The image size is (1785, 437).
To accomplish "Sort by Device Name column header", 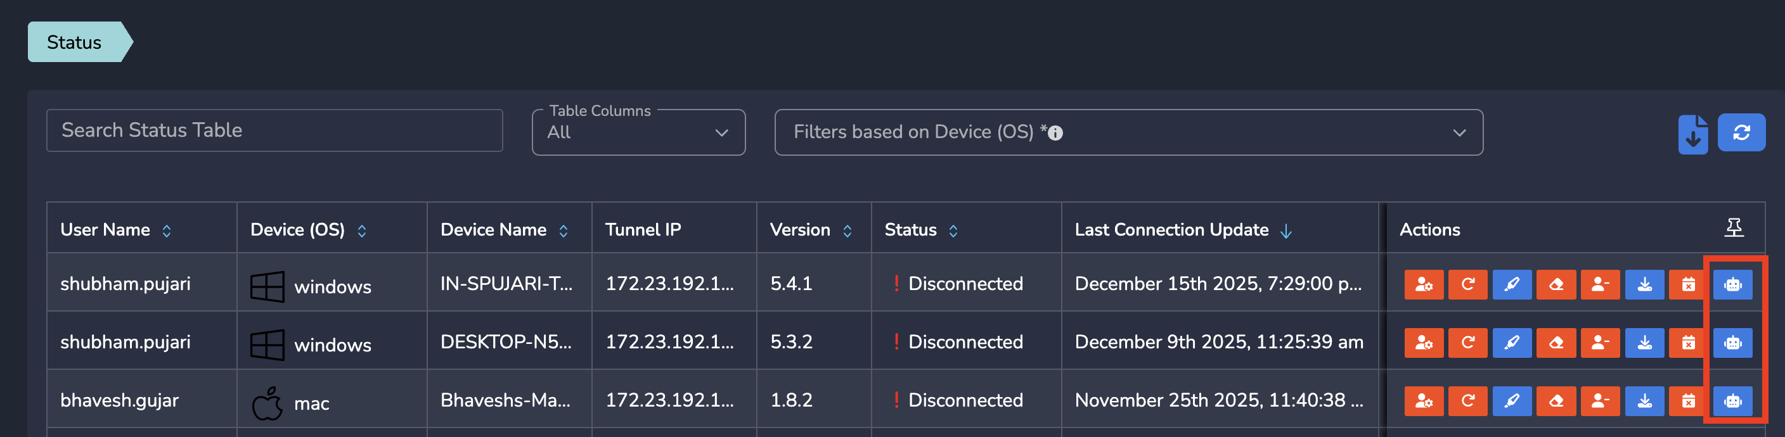I will click(x=564, y=231).
